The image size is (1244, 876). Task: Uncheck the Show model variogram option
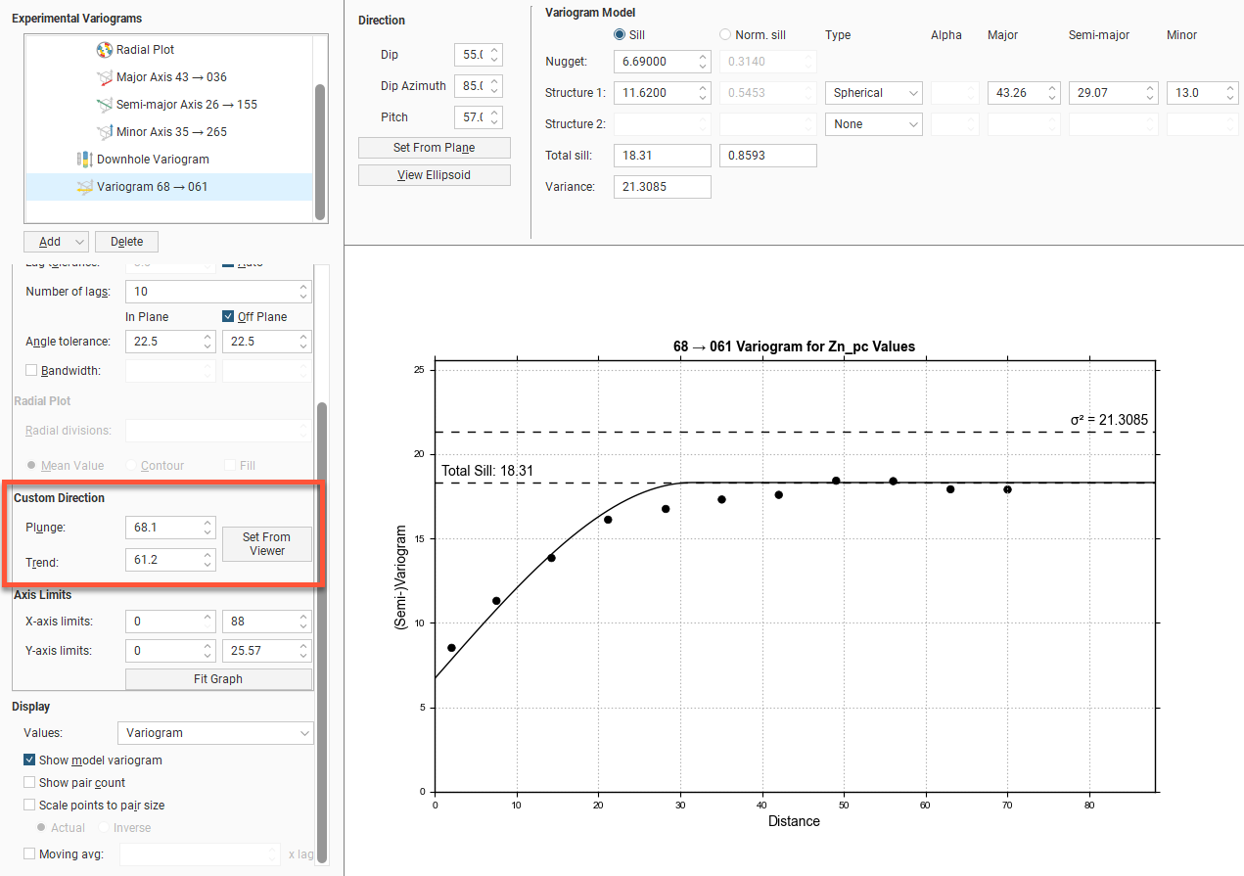30,761
